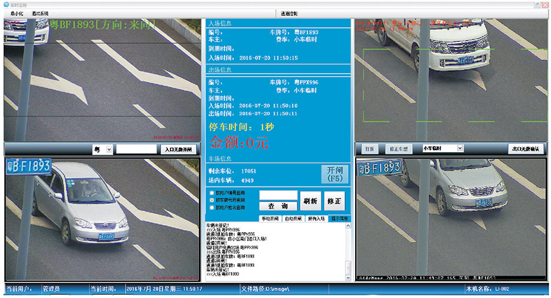Select 按用户姓名查询 radio button
Viewport: 551px width, 298px height.
pos(212,207)
